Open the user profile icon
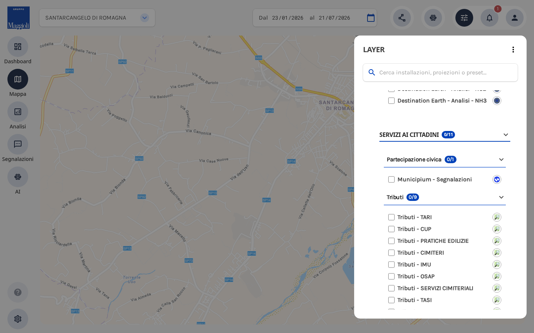 [515, 18]
